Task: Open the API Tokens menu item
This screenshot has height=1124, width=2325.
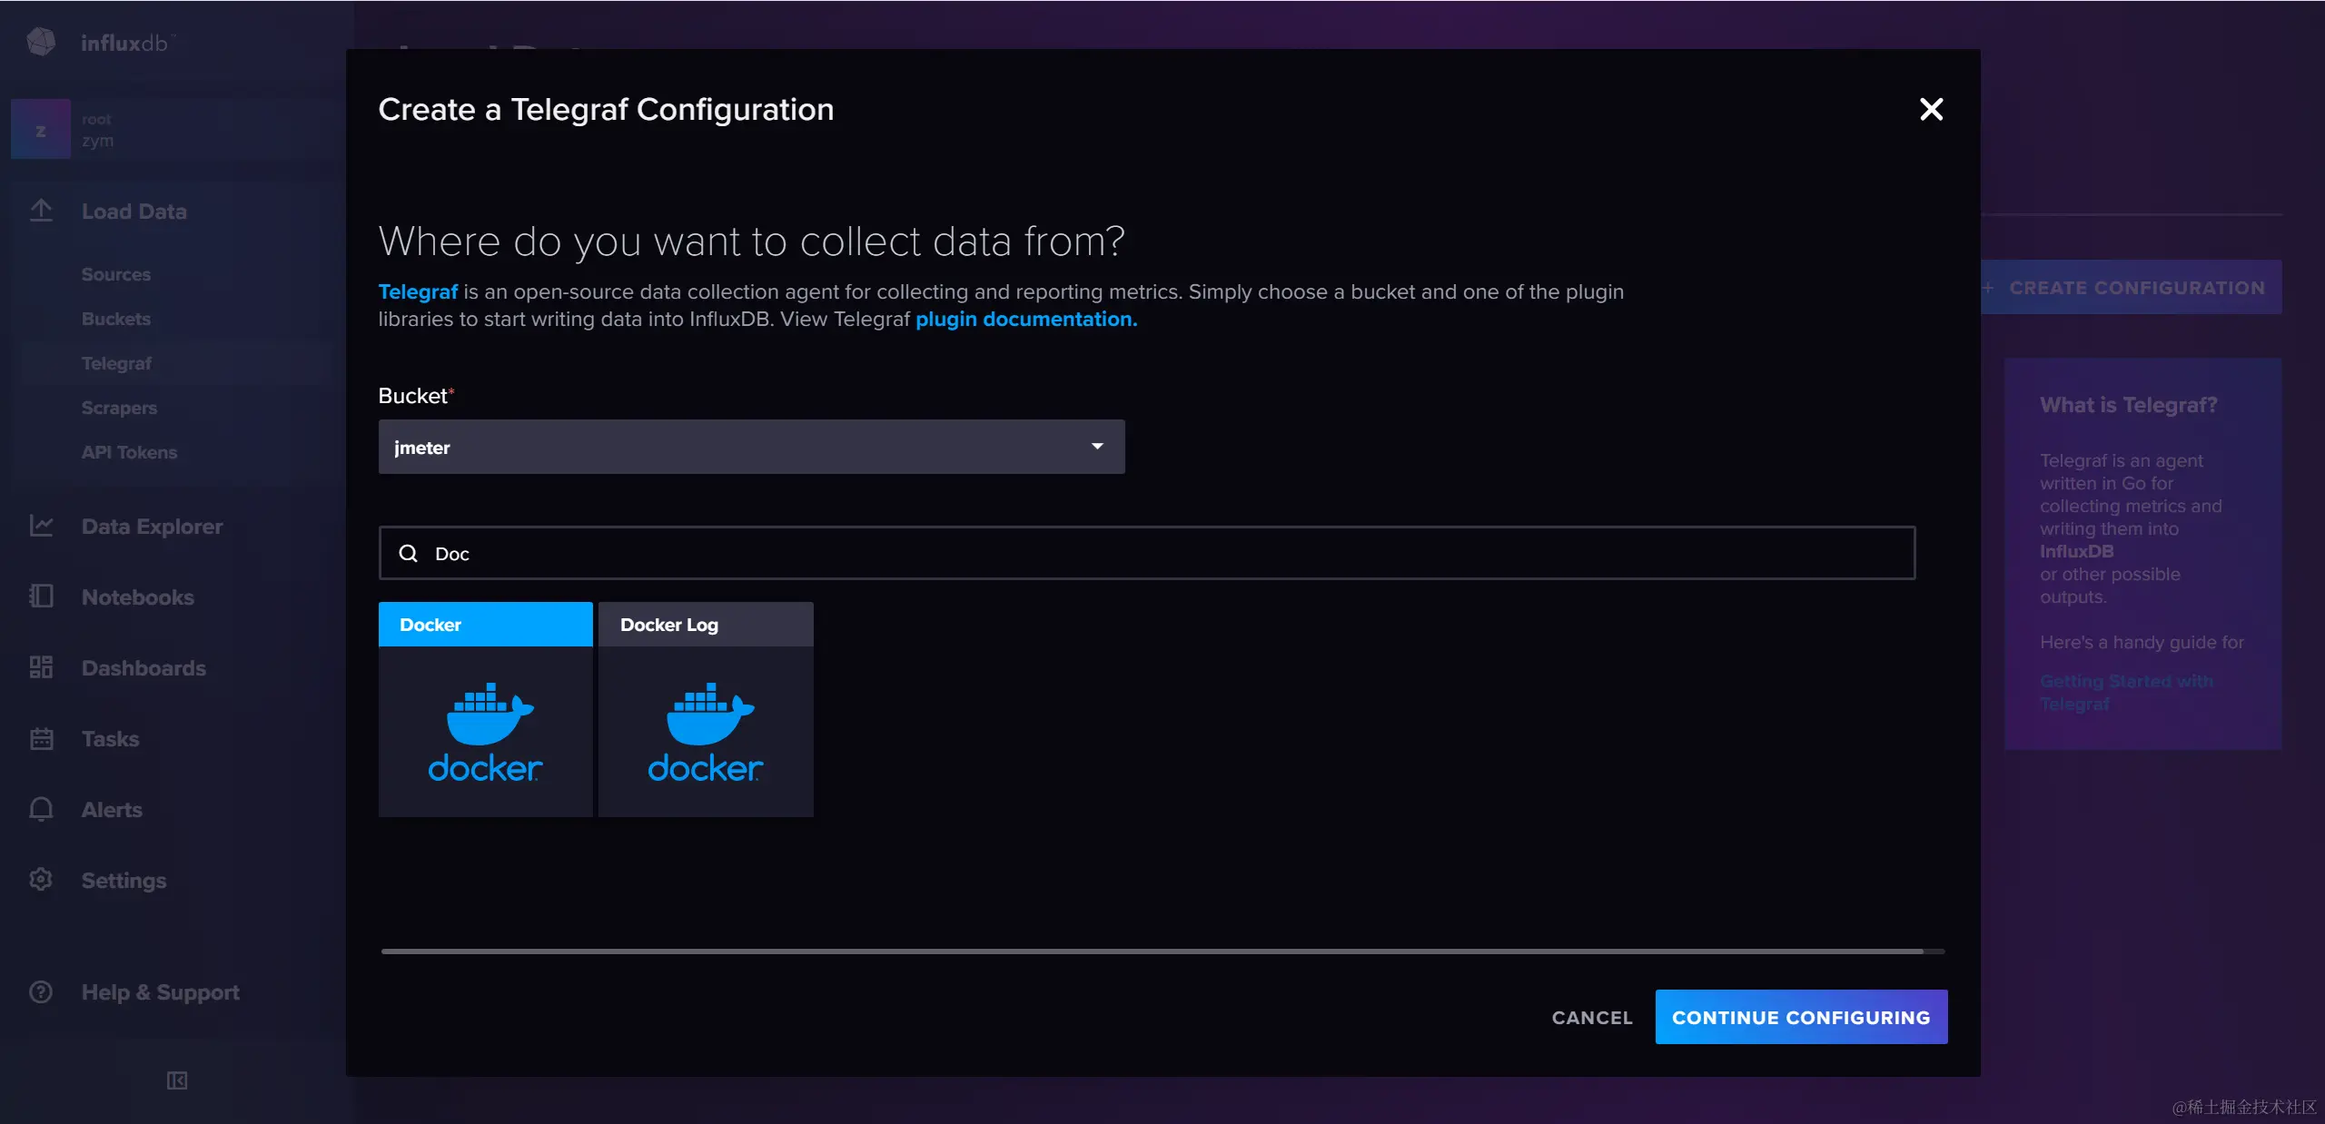Action: click(x=129, y=452)
